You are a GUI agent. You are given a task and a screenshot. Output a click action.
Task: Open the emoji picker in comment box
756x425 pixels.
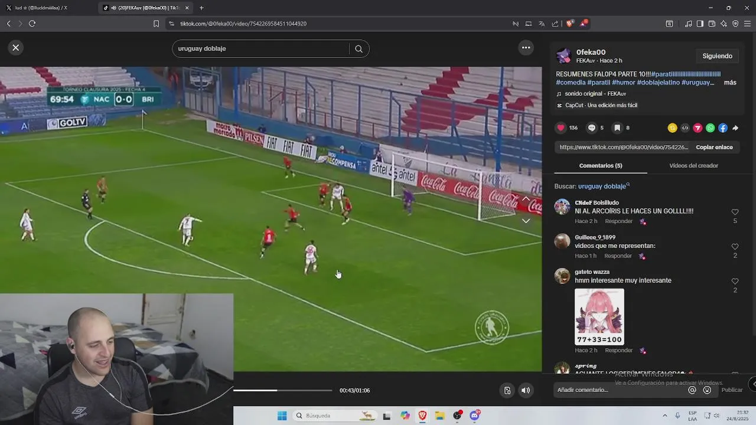pos(707,390)
